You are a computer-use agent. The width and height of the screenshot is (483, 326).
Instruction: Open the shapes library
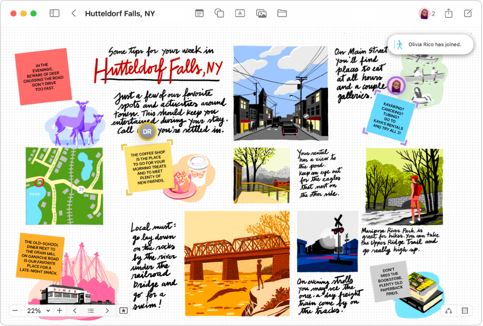pos(219,13)
